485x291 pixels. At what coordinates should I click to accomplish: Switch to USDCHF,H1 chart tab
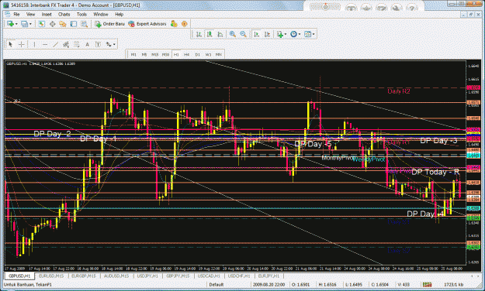tap(239, 276)
